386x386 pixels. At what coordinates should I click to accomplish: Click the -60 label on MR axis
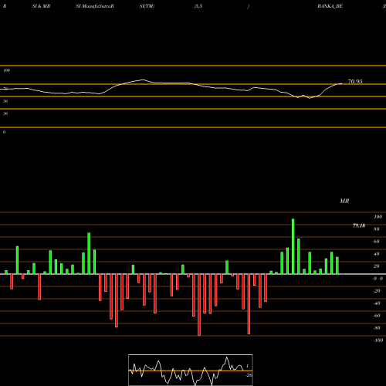tap(377, 316)
